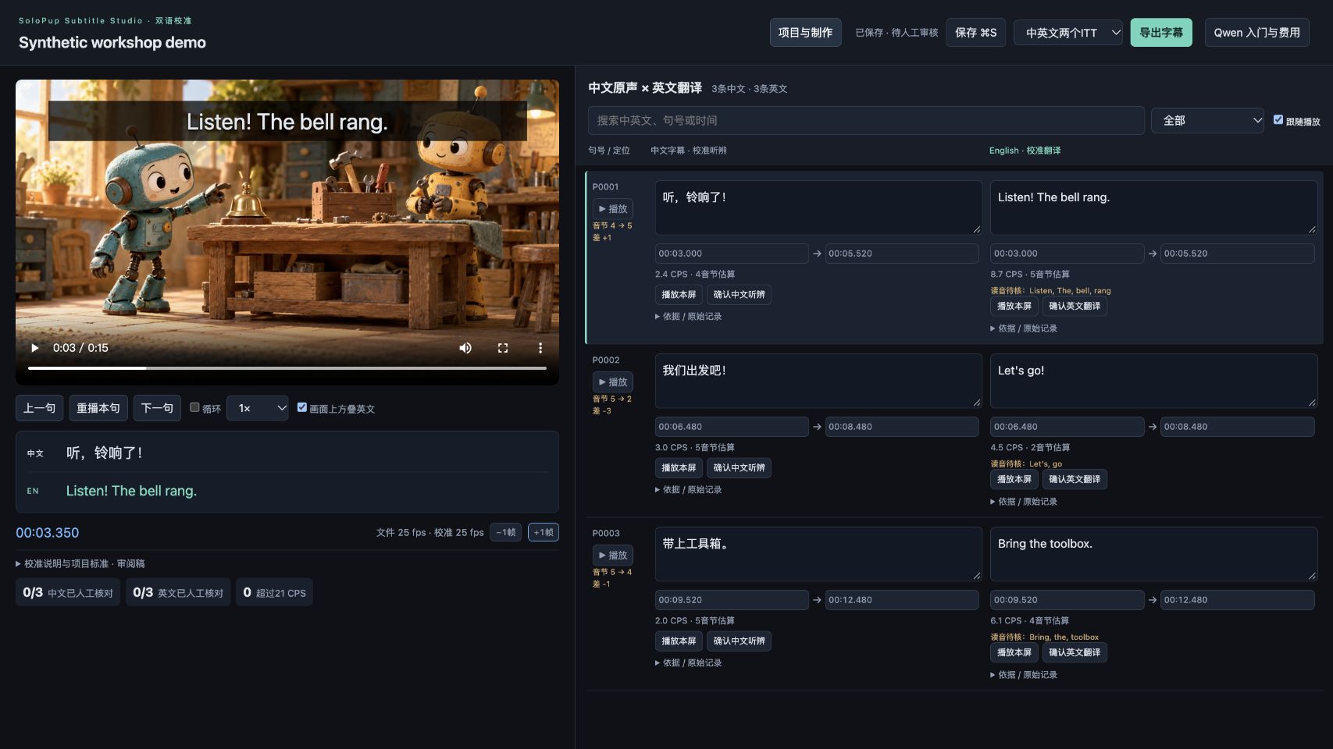The height and width of the screenshot is (749, 1333).
Task: Expand 依据 / 原始记录 under P0001 Chinese column
Action: click(688, 317)
